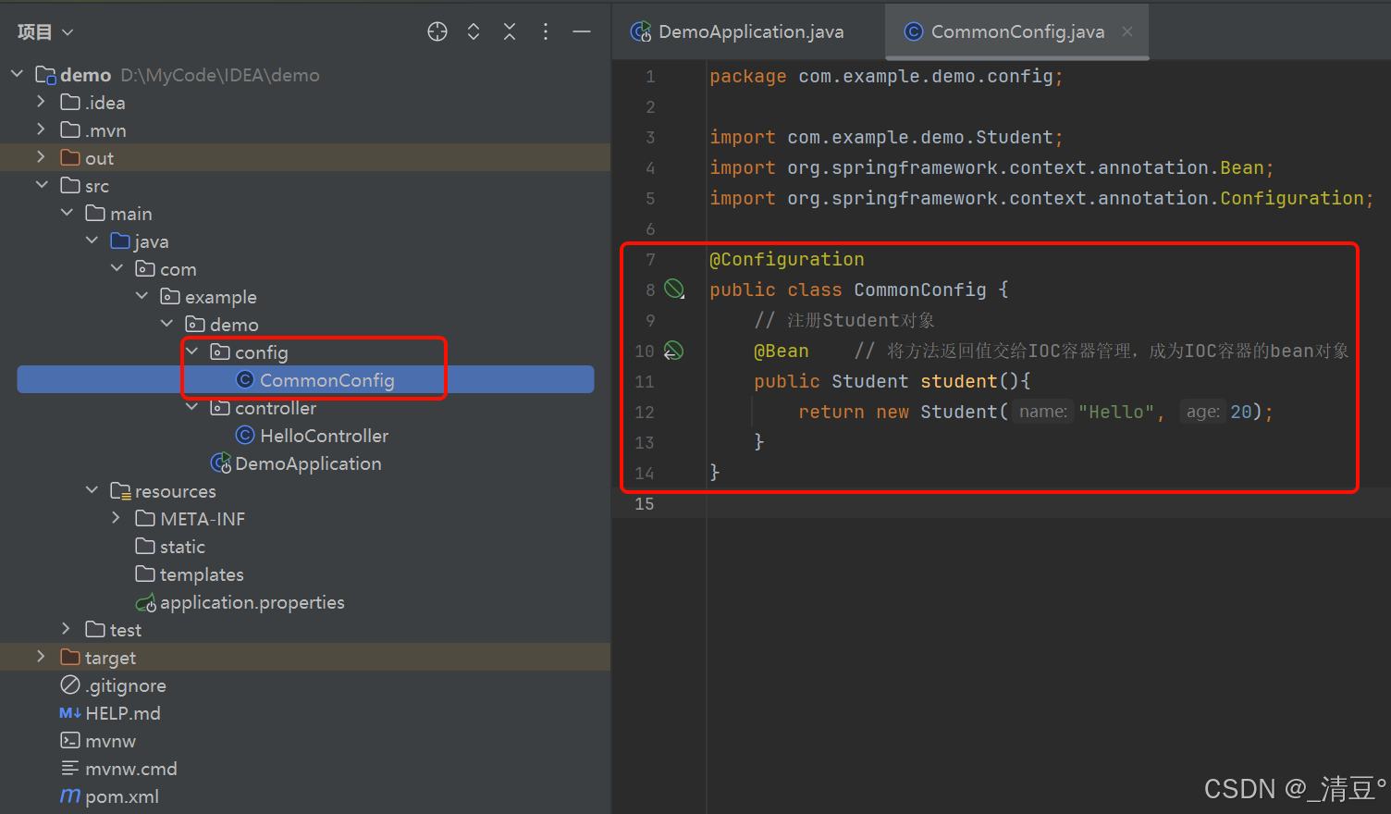The width and height of the screenshot is (1391, 814).
Task: Select the HELP.md file
Action: click(x=123, y=713)
